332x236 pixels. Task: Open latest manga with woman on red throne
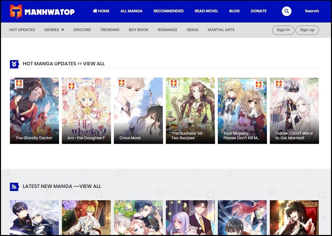tap(294, 218)
